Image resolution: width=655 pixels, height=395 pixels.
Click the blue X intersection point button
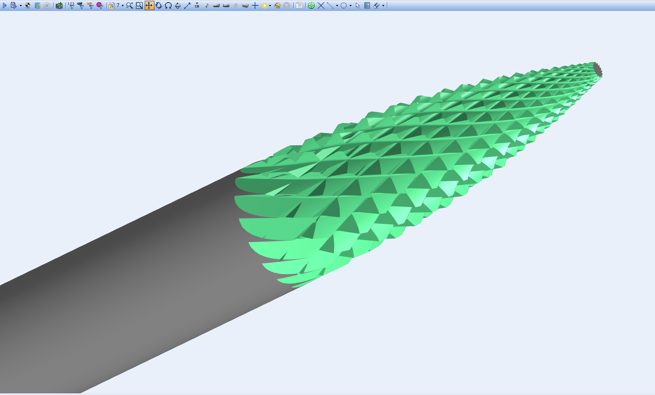[x=321, y=5]
